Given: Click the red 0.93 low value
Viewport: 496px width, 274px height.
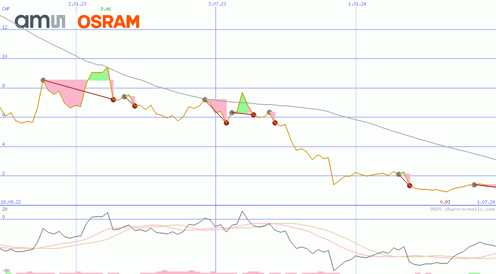Looking at the screenshot, I should tap(445, 202).
